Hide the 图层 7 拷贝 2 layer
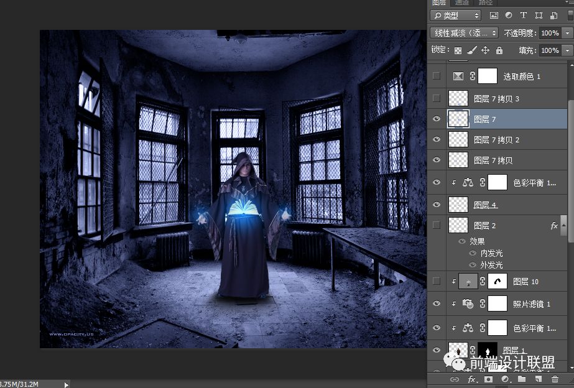The width and height of the screenshot is (574, 388). pyautogui.click(x=437, y=139)
